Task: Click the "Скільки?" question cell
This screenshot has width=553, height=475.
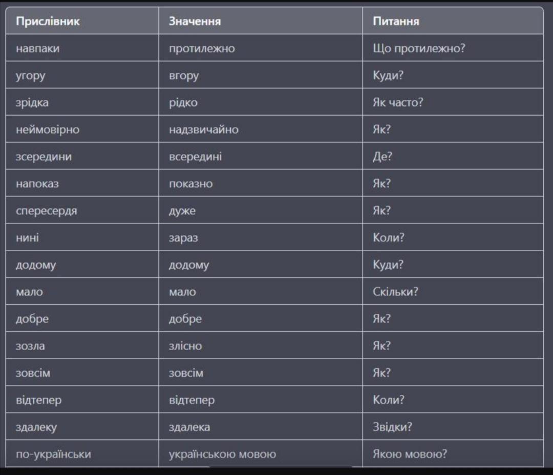Action: coord(395,292)
